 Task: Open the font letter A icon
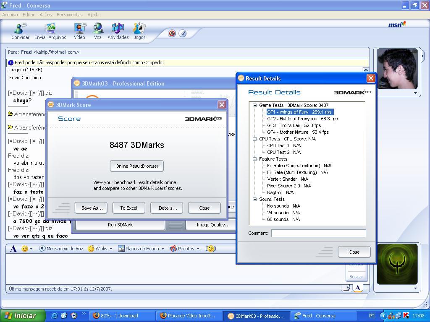(x=13, y=249)
